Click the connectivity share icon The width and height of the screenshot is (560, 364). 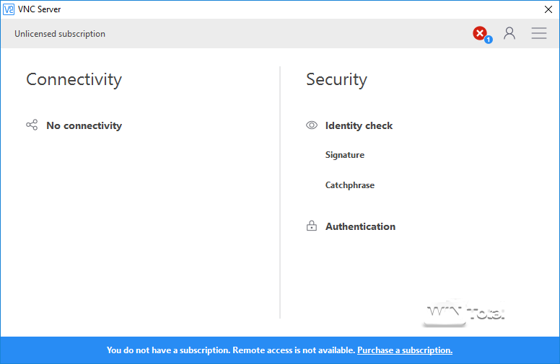(32, 125)
